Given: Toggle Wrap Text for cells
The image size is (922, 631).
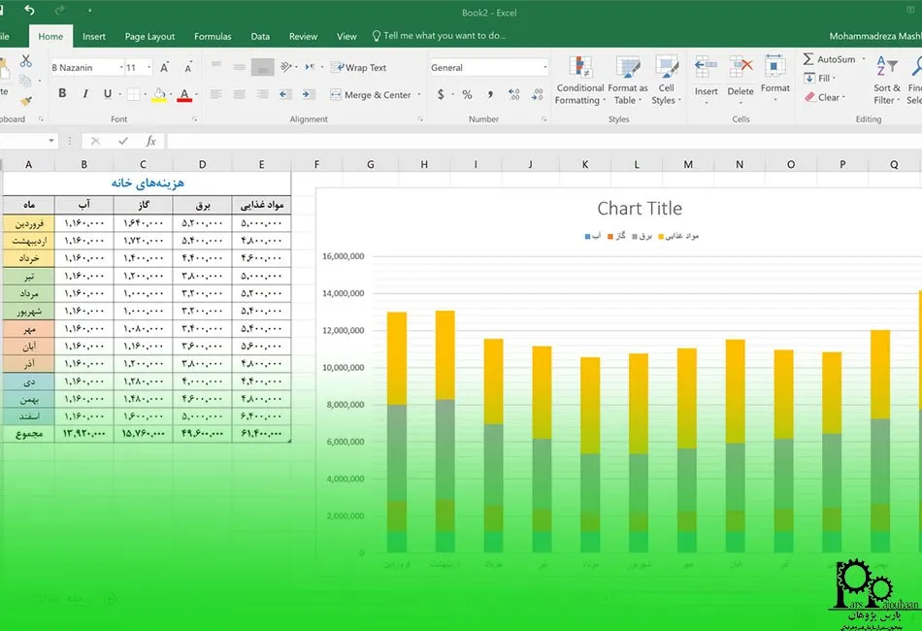Looking at the screenshot, I should click(x=358, y=68).
